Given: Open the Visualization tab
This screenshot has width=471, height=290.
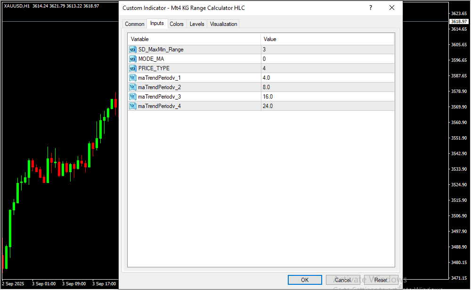Looking at the screenshot, I should pos(223,24).
